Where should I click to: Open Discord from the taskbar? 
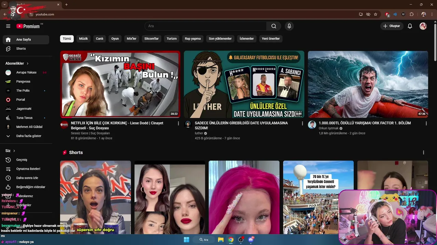tap(251, 240)
